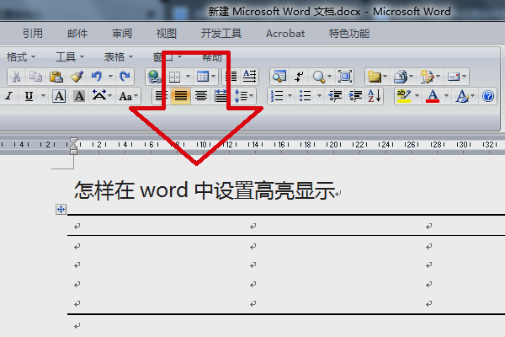Image resolution: width=505 pixels, height=337 pixels.
Task: Click the Zoom magnifier icon
Action: tap(318, 77)
